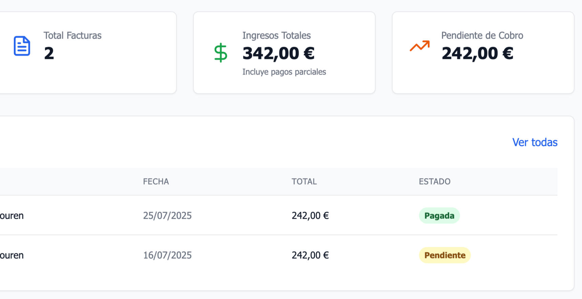Click the 342,00 € income figure
Viewport: 582px width, 299px height.
[x=278, y=53]
